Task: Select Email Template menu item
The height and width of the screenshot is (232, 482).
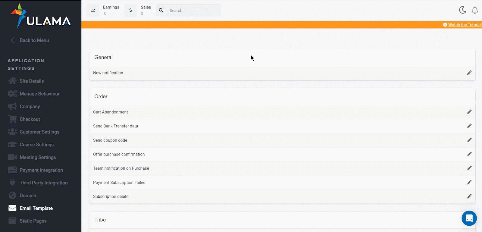Action: pos(36,208)
